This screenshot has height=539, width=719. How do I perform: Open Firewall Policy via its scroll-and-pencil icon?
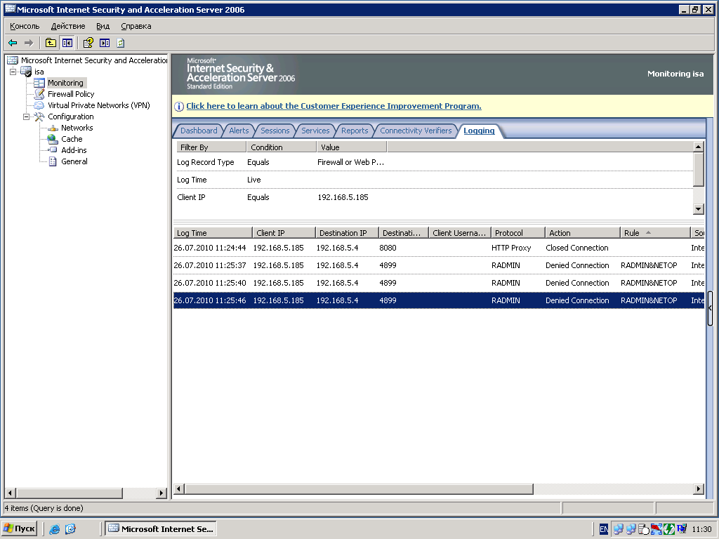[x=39, y=94]
